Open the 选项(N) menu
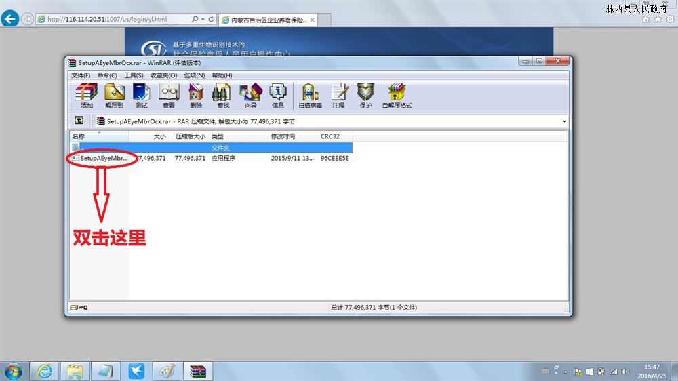 (195, 75)
